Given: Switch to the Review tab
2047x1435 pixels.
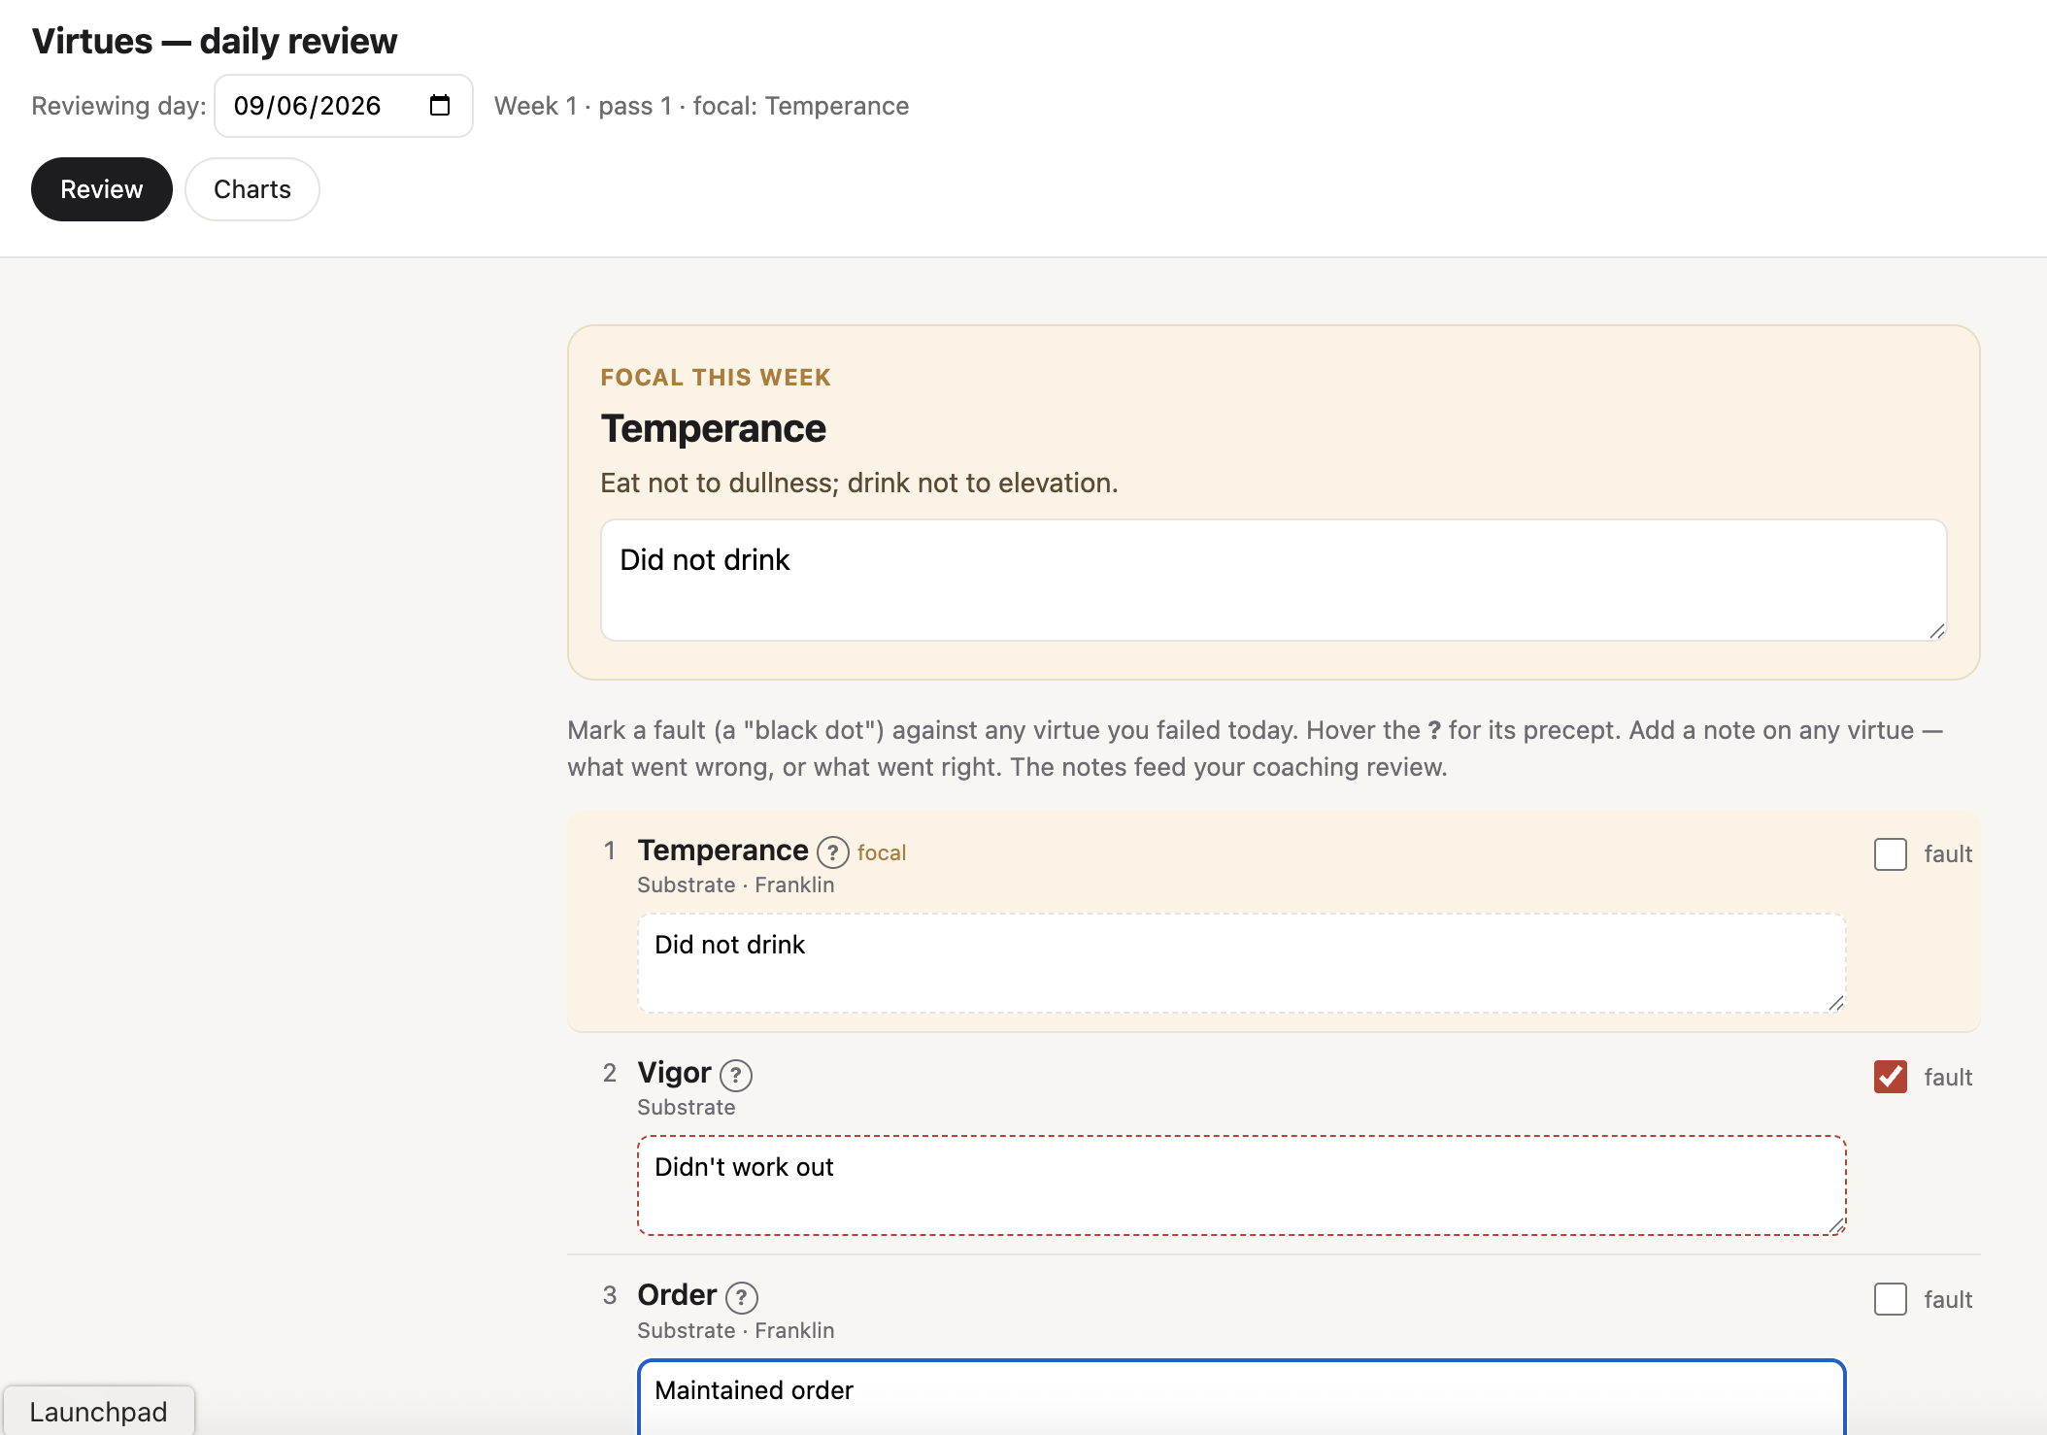Looking at the screenshot, I should (102, 189).
